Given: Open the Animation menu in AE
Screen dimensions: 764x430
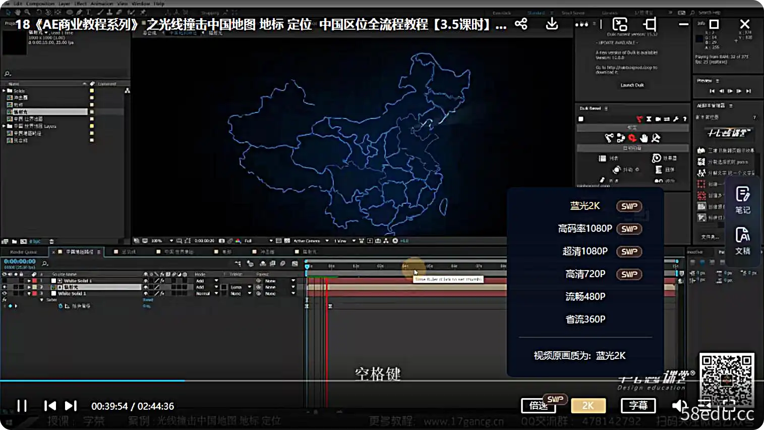Looking at the screenshot, I should [x=102, y=4].
